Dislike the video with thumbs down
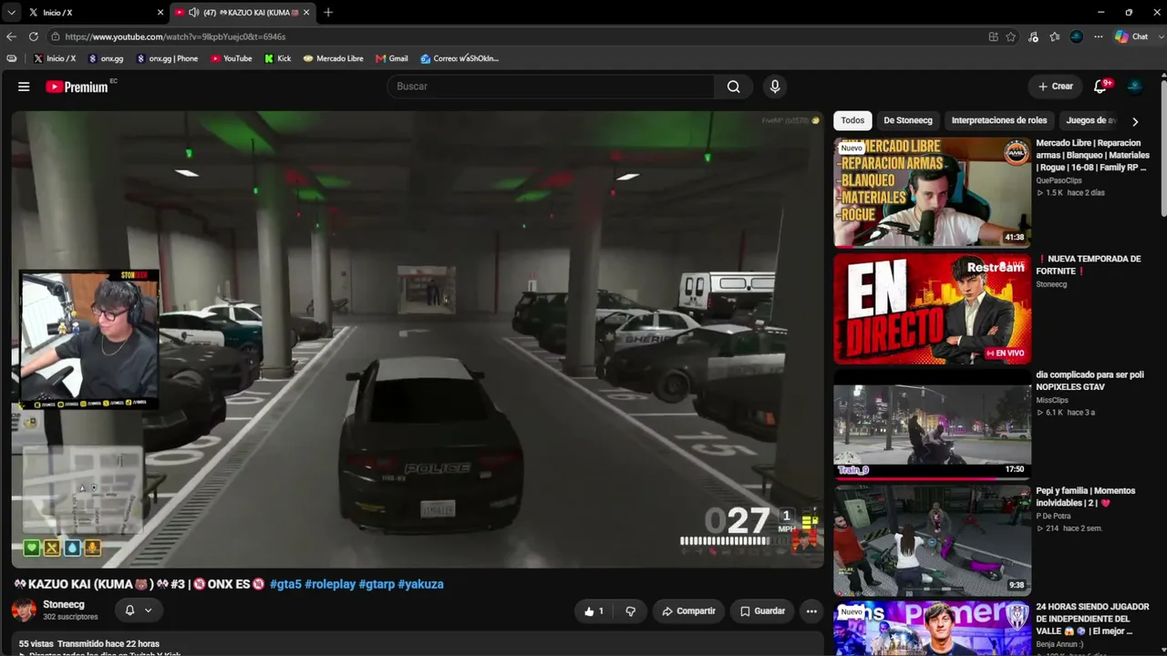This screenshot has width=1167, height=656. pyautogui.click(x=630, y=611)
